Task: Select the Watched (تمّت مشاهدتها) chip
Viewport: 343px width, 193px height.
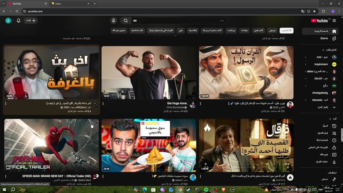Action: coord(137,31)
